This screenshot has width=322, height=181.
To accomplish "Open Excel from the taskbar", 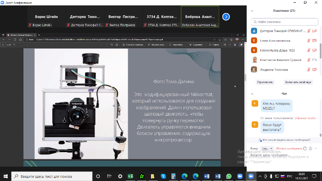I will click(x=130, y=176).
